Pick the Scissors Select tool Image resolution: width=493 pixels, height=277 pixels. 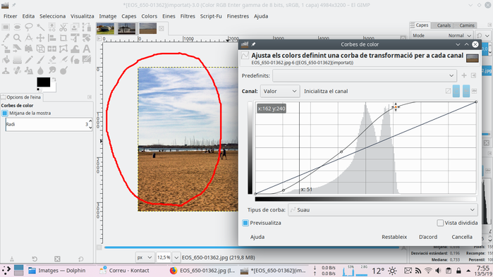point(63,27)
